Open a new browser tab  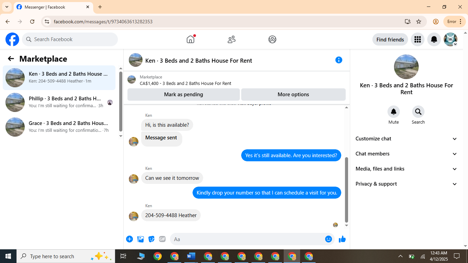click(x=100, y=7)
